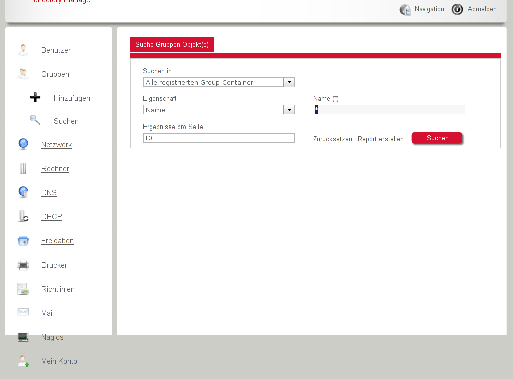Viewport: 513px width, 379px height.
Task: Click the Freigaben shares icon
Action: point(23,241)
